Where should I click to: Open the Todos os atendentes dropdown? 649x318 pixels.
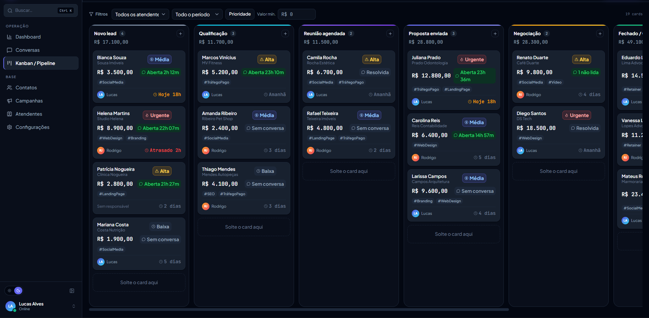pos(140,14)
